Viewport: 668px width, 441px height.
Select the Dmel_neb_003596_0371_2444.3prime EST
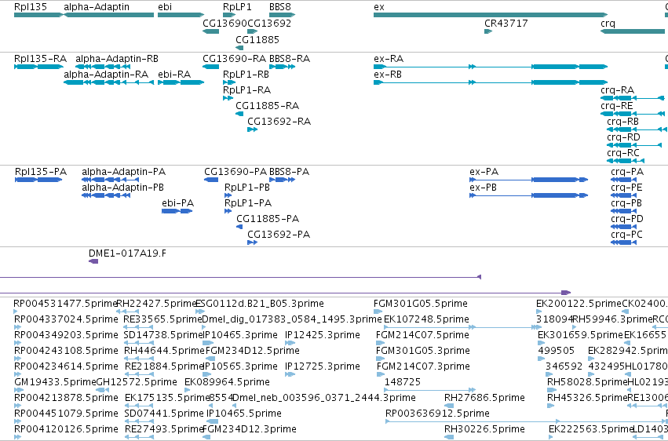click(x=235, y=406)
